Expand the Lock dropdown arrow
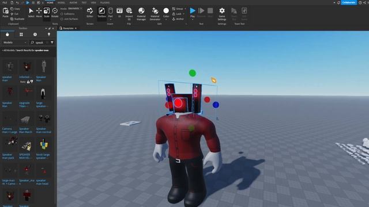 tap(184, 14)
